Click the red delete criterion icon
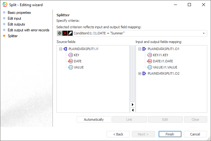 [65, 33]
